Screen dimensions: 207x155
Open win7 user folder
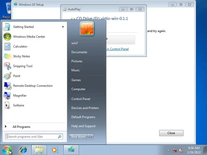[75, 43]
